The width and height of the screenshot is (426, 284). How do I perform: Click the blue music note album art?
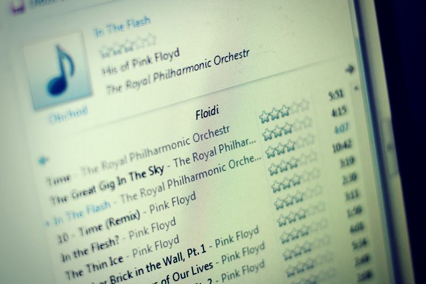pos(58,71)
